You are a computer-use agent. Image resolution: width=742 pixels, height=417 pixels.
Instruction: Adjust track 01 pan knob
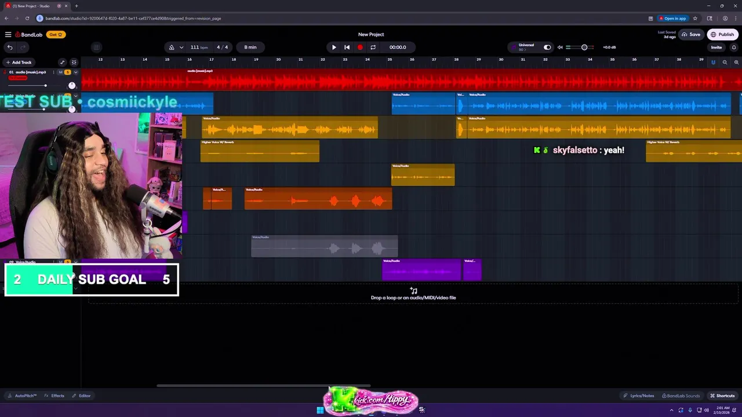click(72, 86)
